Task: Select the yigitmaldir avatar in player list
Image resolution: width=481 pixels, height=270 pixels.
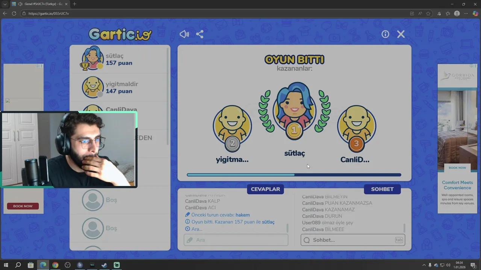Action: click(92, 87)
